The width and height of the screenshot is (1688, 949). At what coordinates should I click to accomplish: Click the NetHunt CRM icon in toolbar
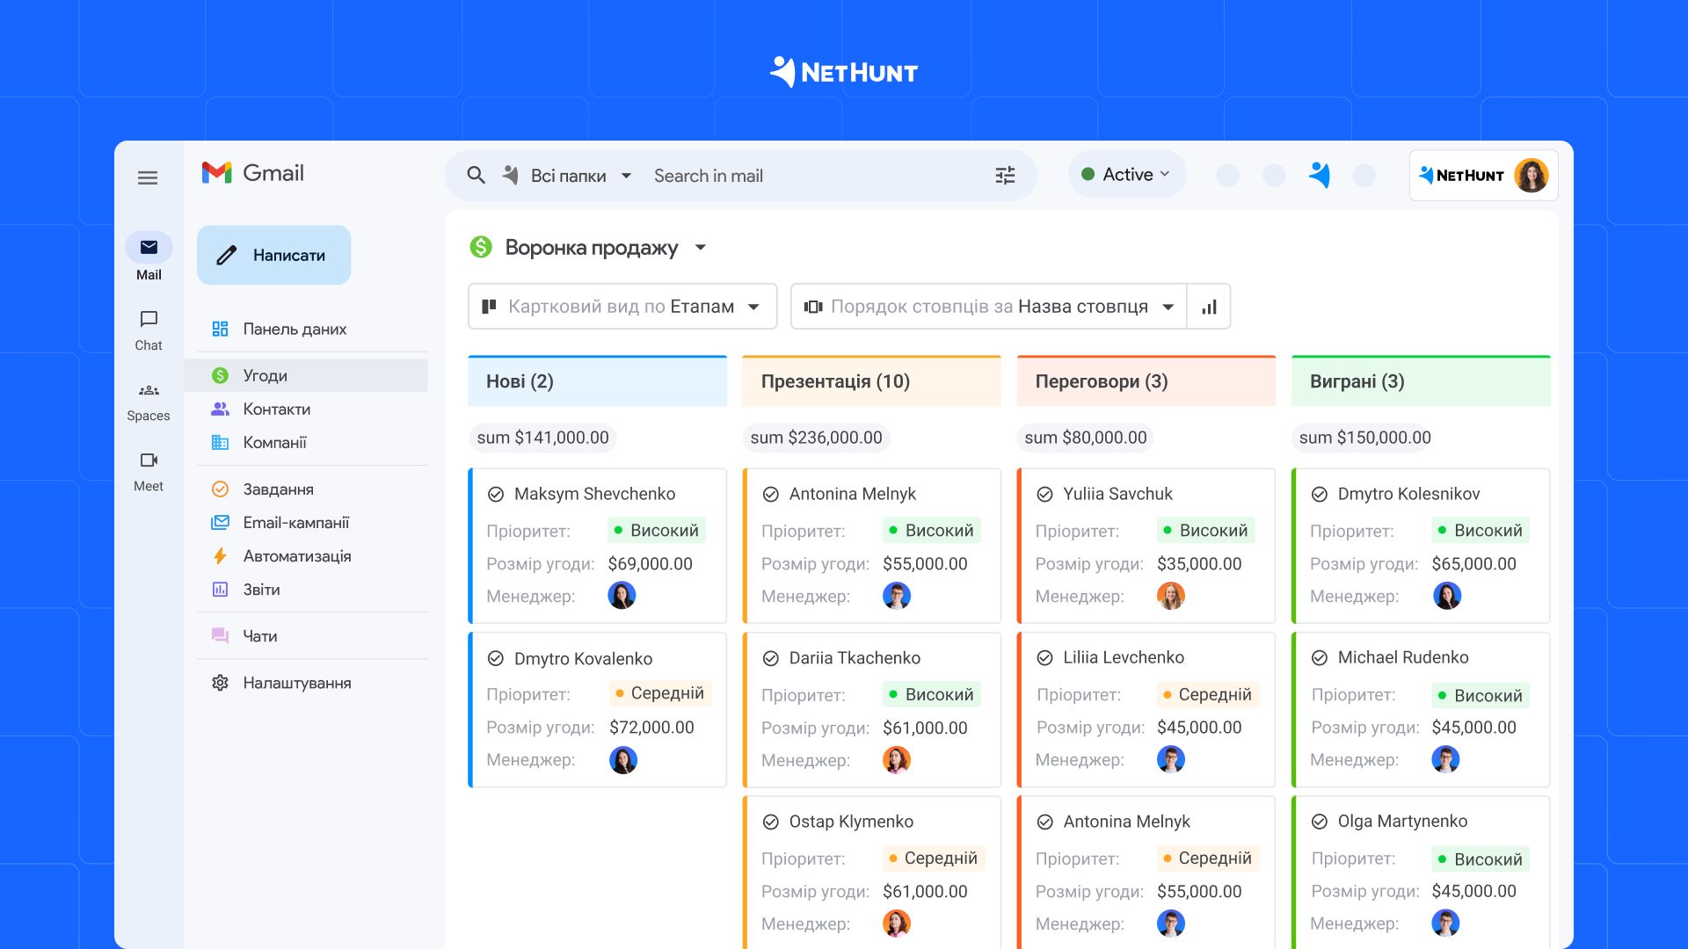point(1321,175)
